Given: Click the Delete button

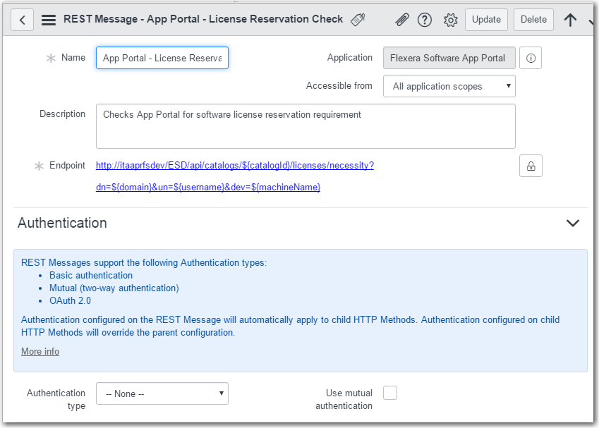Looking at the screenshot, I should (533, 20).
